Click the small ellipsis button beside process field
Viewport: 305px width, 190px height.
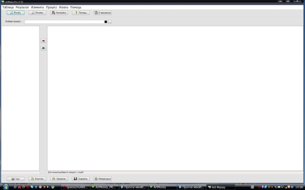[110, 22]
